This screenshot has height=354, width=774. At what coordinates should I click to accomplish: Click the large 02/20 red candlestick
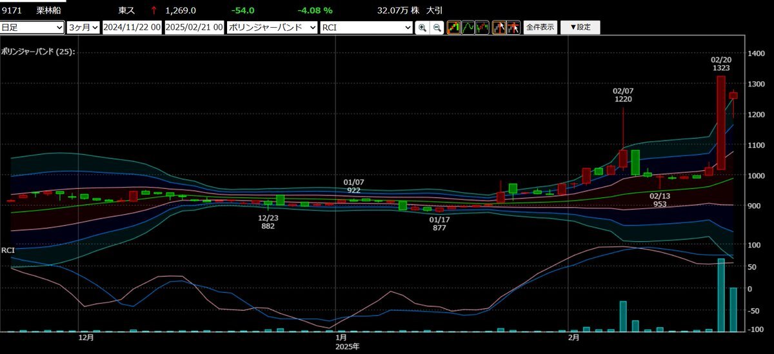pos(721,123)
